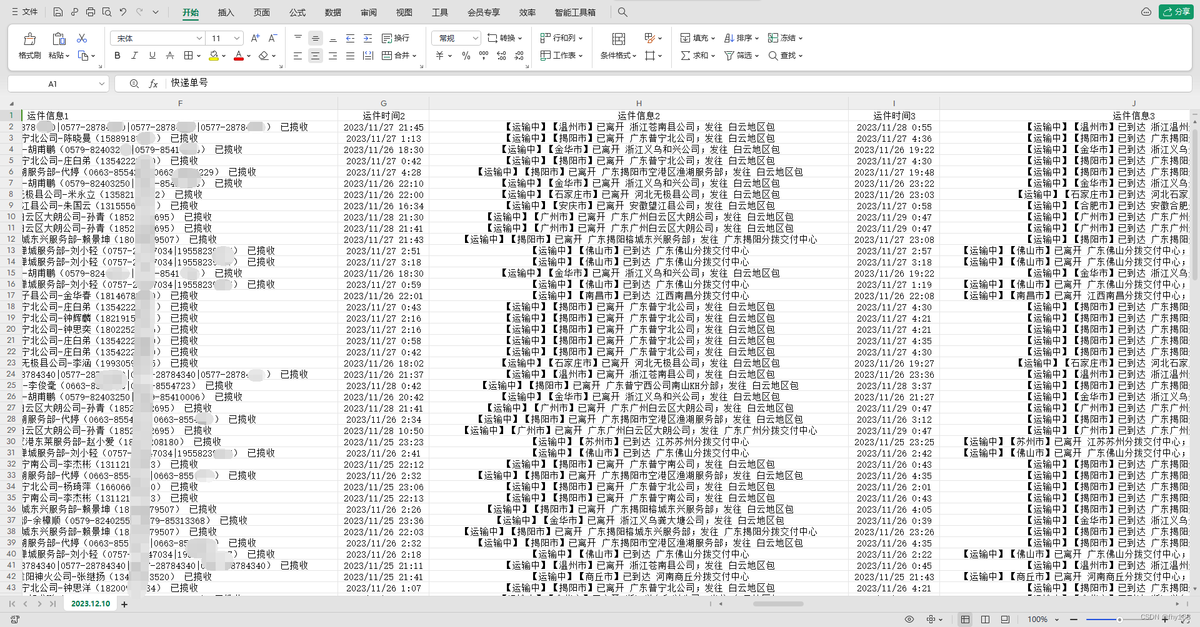The width and height of the screenshot is (1200, 627).
Task: Click the 求和 AutoSum button
Action: (697, 56)
